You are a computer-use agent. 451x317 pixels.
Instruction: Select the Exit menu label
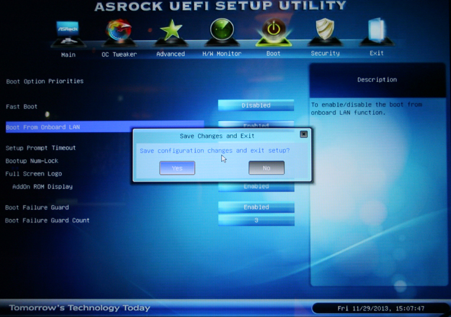click(x=376, y=53)
